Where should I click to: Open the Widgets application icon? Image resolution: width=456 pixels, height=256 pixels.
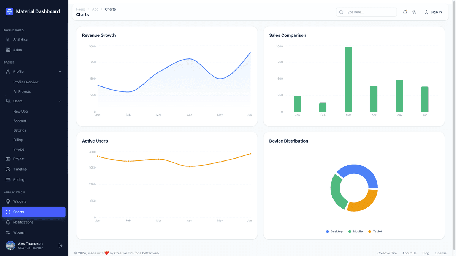(x=8, y=201)
